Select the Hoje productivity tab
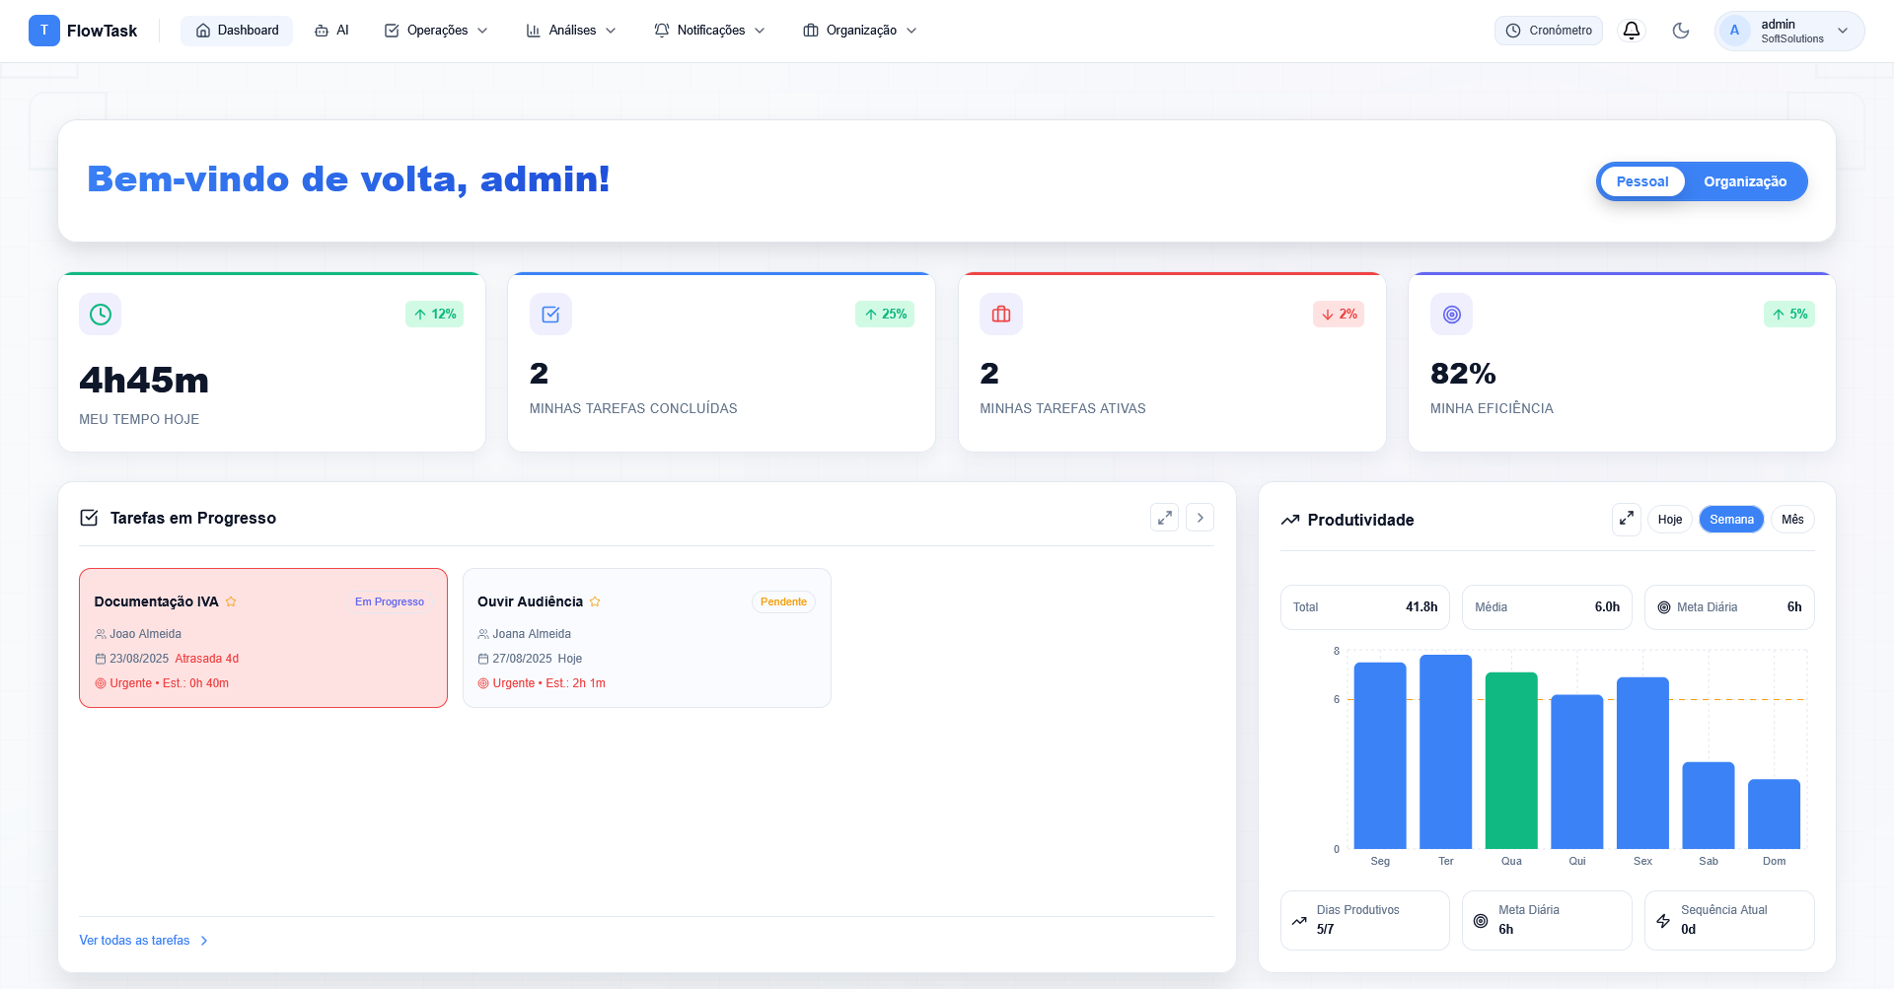Screen dimensions: 1894x989 [x=1669, y=520]
